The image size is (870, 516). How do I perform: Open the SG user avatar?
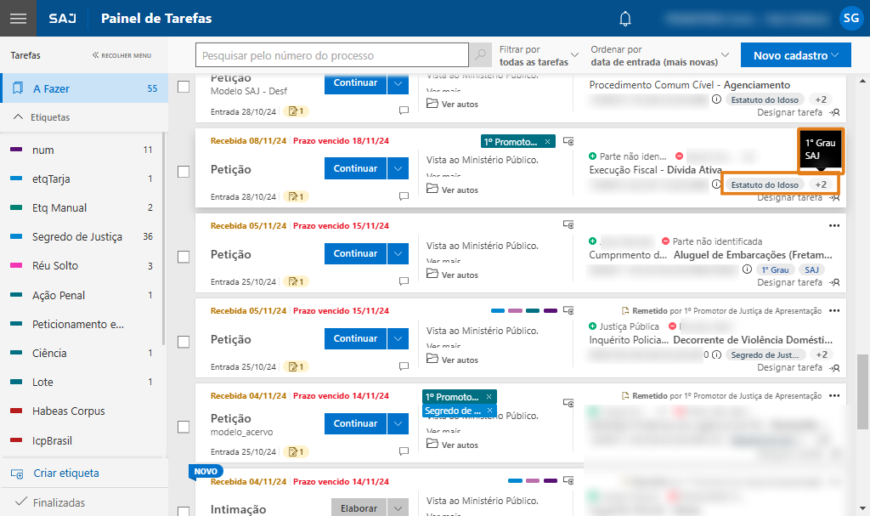(850, 18)
